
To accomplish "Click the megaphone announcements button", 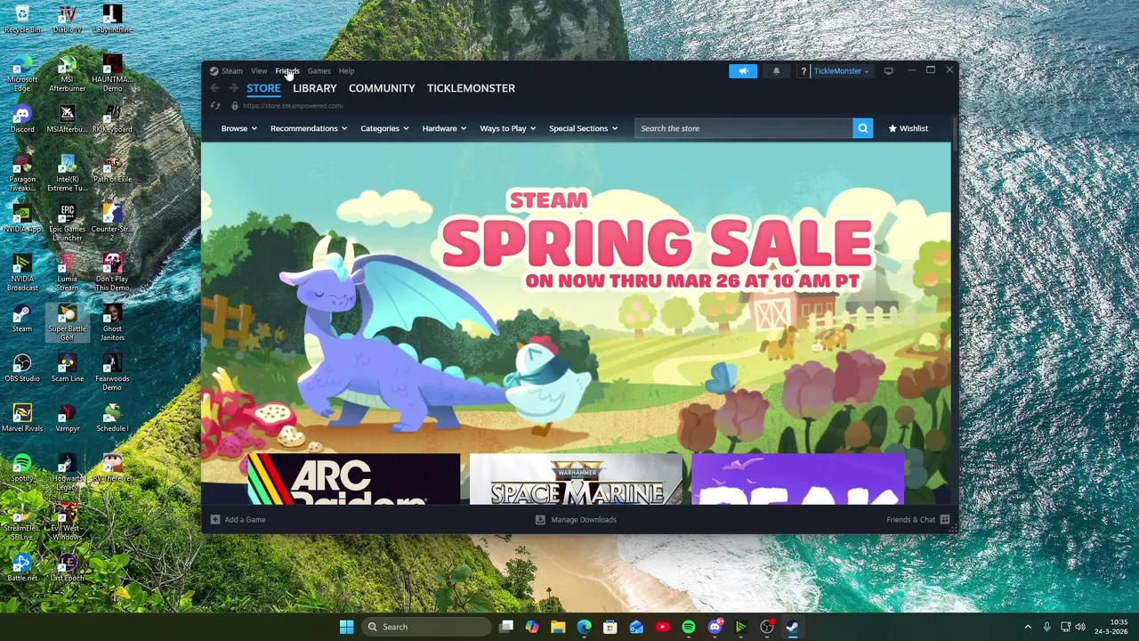I will pos(743,71).
